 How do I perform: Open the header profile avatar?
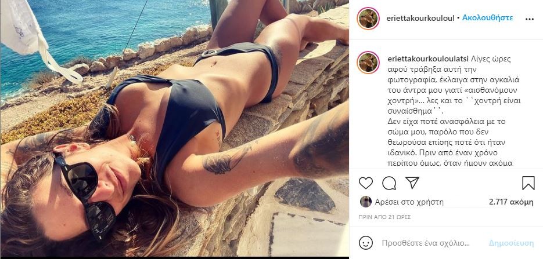click(x=368, y=19)
